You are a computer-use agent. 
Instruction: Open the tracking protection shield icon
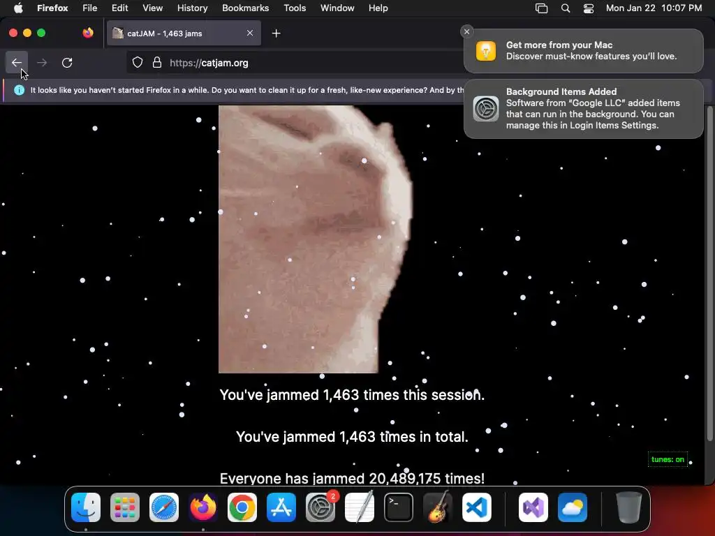[138, 62]
